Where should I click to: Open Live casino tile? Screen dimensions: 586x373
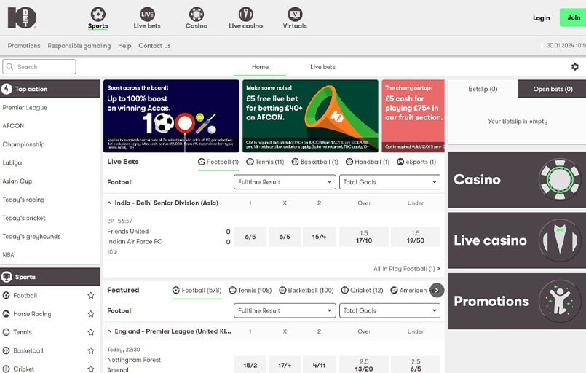[x=517, y=240]
